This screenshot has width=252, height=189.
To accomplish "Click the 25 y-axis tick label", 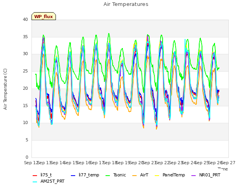I will [25, 71].
